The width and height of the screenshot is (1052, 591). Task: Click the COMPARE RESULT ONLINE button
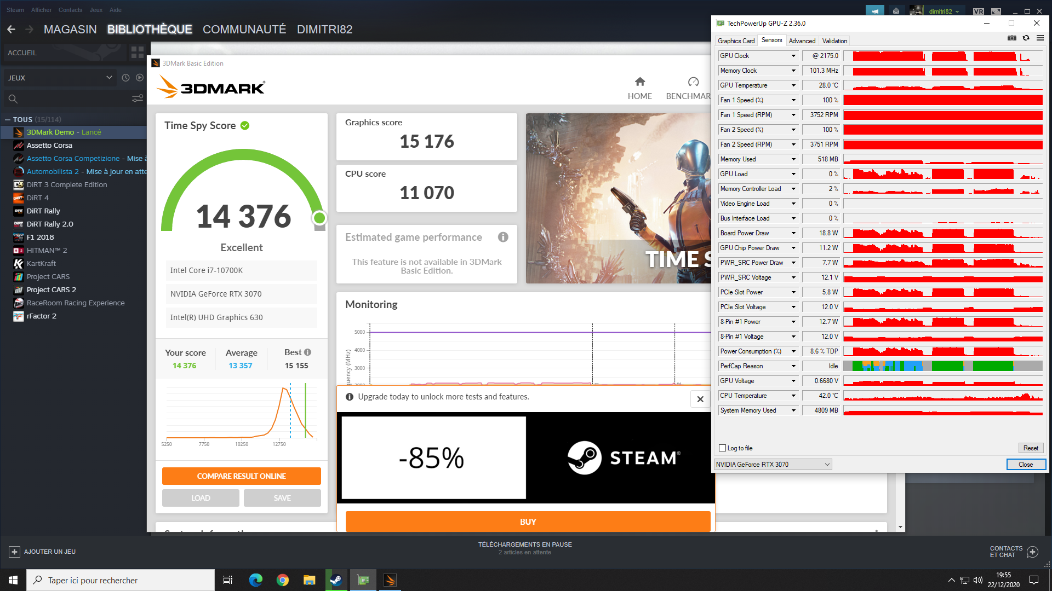click(241, 476)
